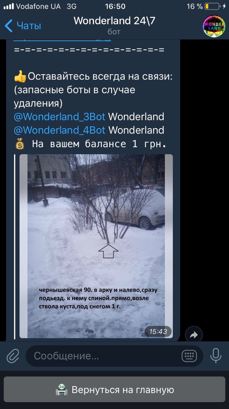Viewport: 229px width, 409px height.
Task: Tap the back chevron arrow
Action: pyautogui.click(x=9, y=26)
